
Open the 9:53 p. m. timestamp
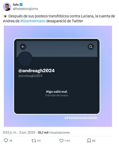click(10, 133)
